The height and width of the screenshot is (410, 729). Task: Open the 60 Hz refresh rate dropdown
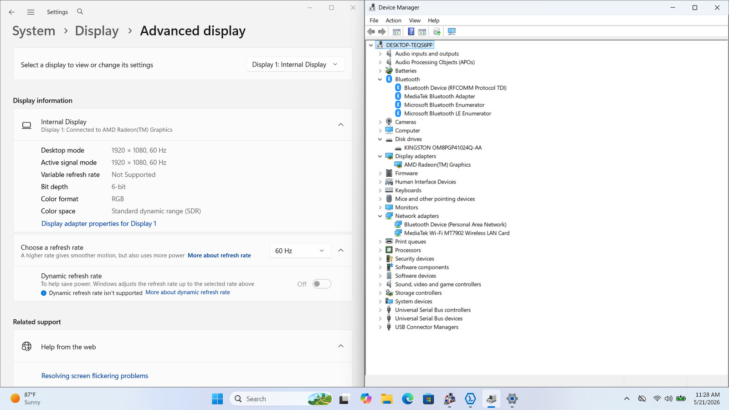pyautogui.click(x=300, y=251)
